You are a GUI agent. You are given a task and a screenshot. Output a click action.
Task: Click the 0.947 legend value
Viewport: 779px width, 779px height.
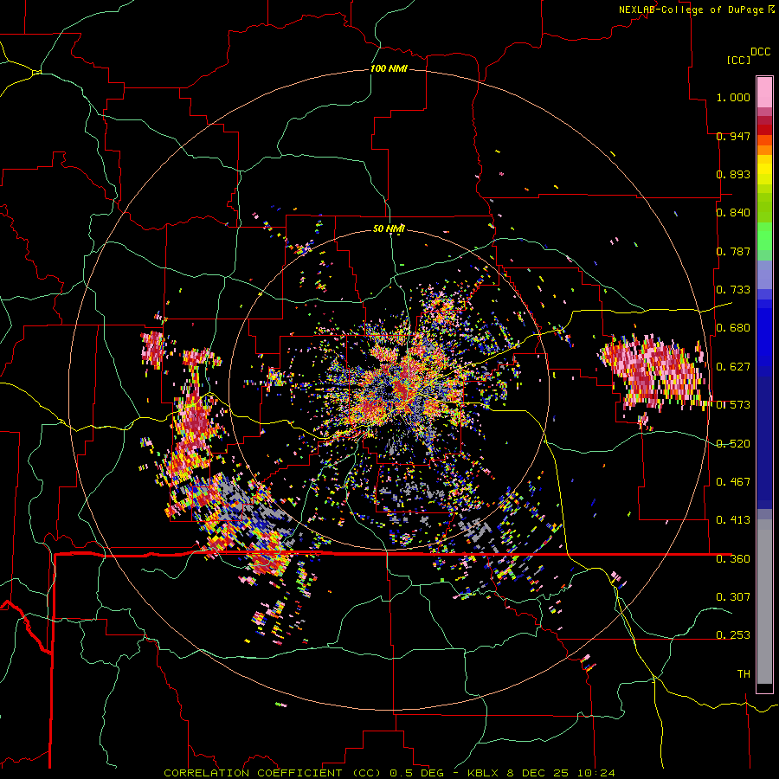[733, 136]
